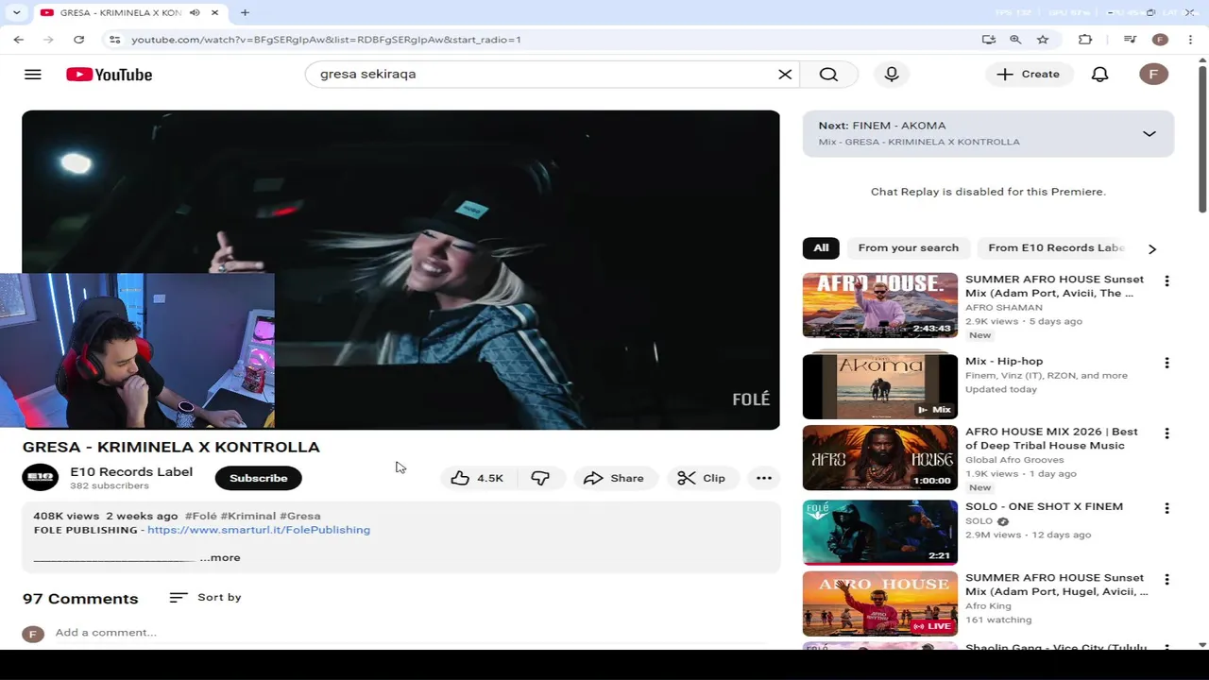Go to the YouTube home logo
Viewport: 1209px width, 680px height.
click(x=109, y=75)
